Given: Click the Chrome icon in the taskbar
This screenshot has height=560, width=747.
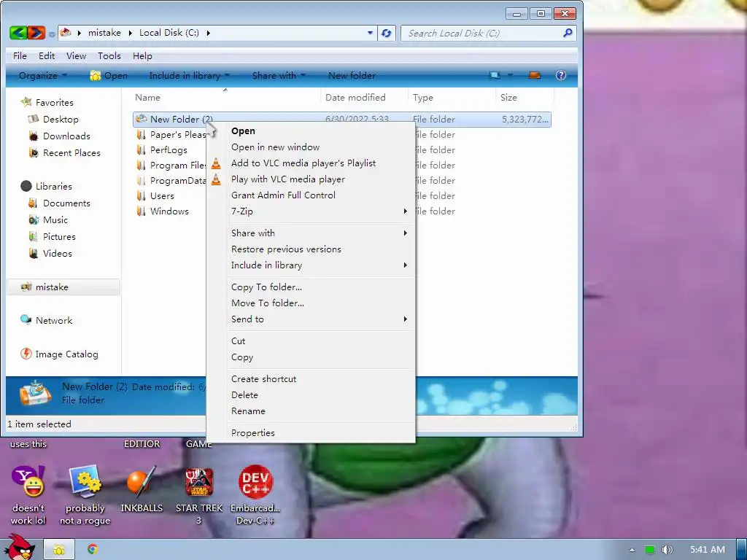Looking at the screenshot, I should 93,549.
